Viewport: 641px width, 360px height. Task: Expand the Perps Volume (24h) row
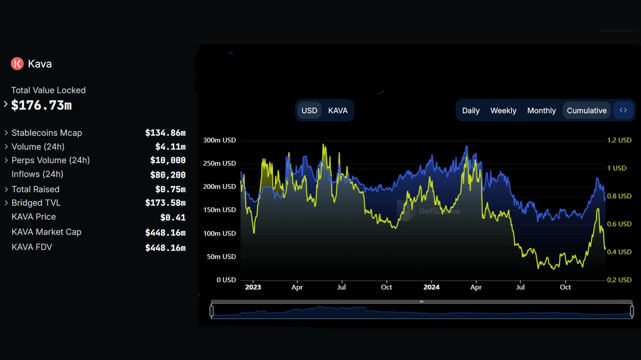click(6, 160)
